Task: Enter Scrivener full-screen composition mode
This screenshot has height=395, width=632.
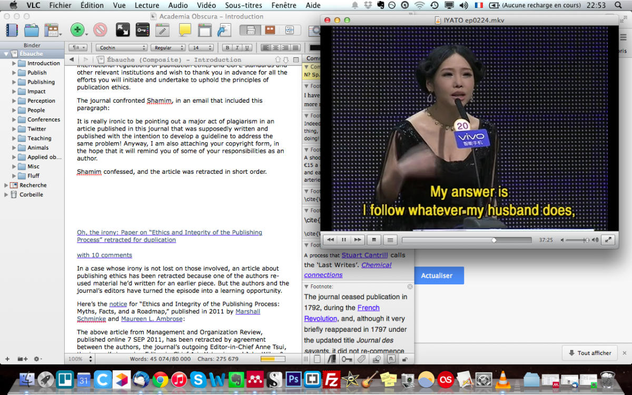Action: (x=123, y=30)
